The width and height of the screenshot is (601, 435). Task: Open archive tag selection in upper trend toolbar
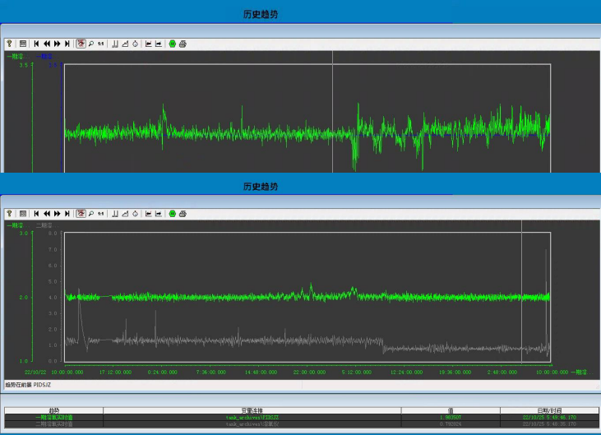coord(114,44)
